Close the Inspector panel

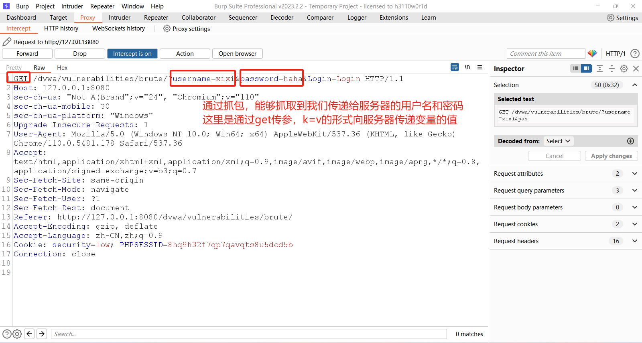tap(636, 69)
